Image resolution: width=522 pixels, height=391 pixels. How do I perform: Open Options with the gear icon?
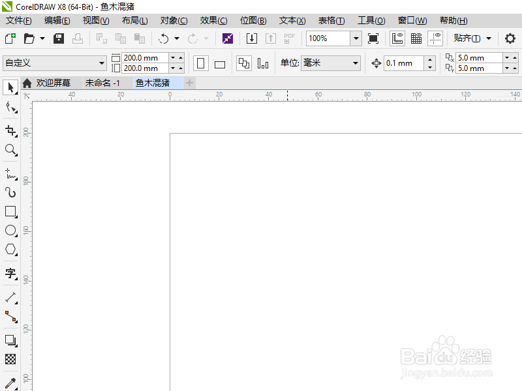(510, 38)
